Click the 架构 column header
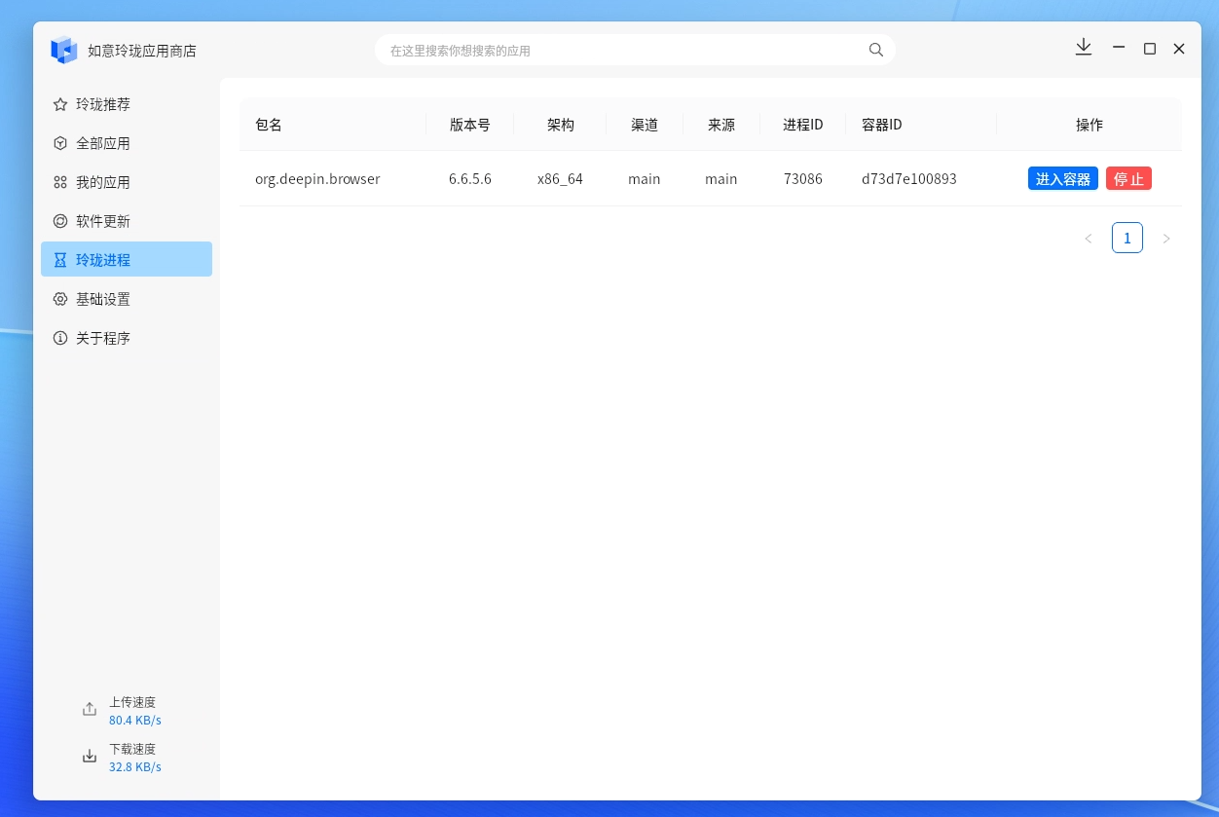This screenshot has width=1219, height=817. [561, 125]
